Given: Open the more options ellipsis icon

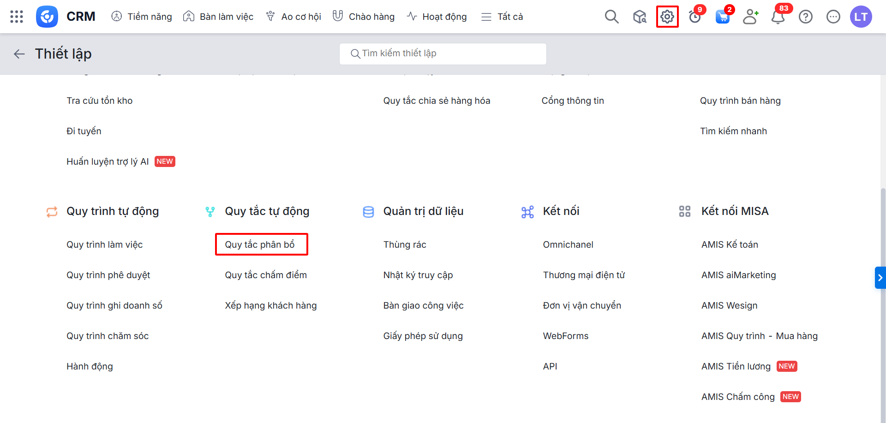Looking at the screenshot, I should 833,17.
